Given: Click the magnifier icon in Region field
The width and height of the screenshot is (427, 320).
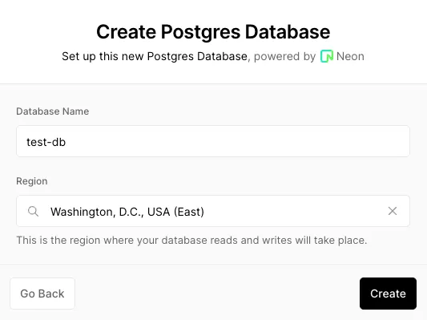Looking at the screenshot, I should [33, 211].
